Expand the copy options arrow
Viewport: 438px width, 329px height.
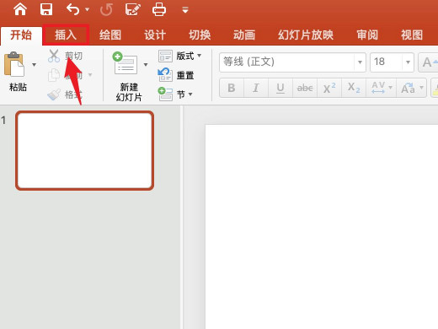90,75
